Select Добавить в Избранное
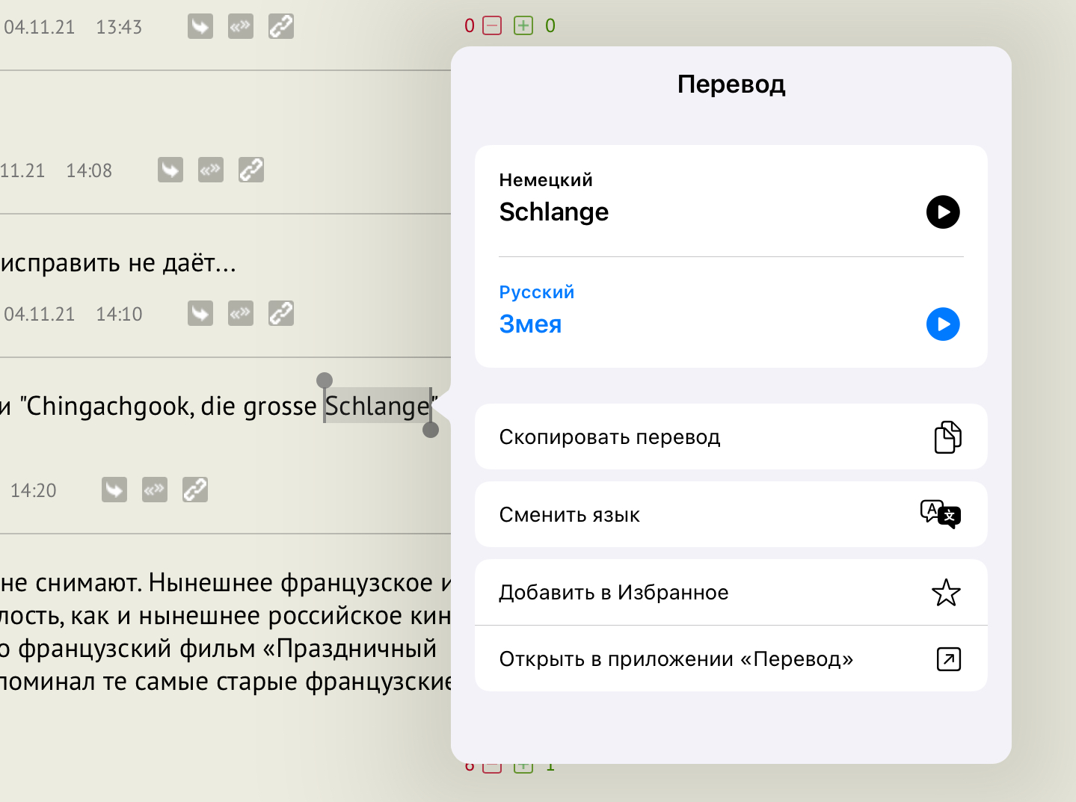Viewport: 1076px width, 802px height. coord(731,593)
